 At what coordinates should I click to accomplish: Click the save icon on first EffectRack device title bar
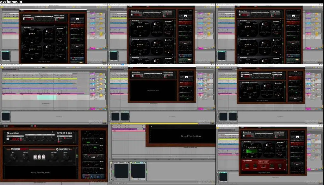128,163
